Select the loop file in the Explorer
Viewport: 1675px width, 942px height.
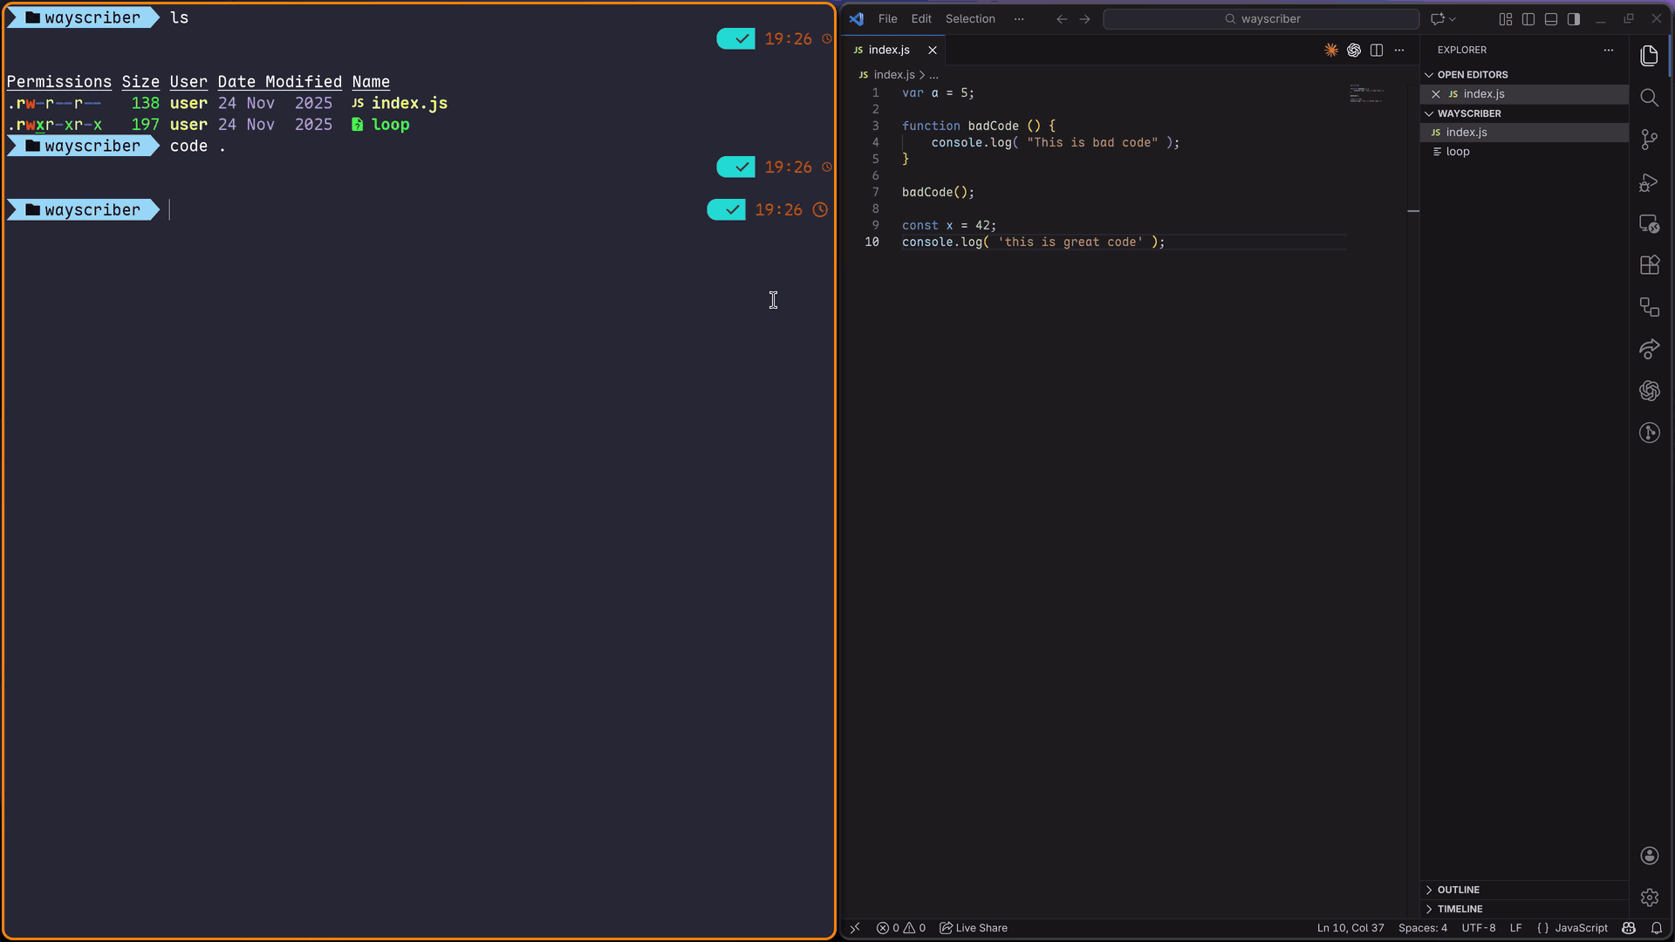[x=1458, y=151]
